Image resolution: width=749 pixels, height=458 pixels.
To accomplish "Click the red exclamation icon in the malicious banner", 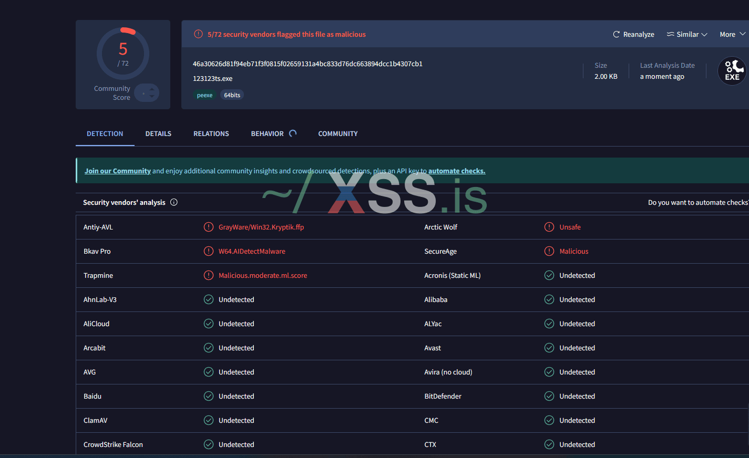I will tap(198, 34).
